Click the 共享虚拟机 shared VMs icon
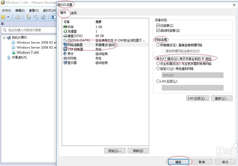The image size is (238, 166). [x=9, y=57]
